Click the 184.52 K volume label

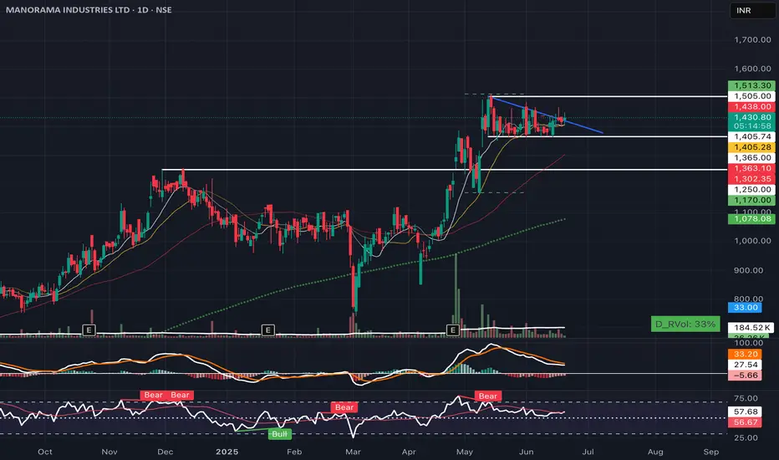click(751, 328)
